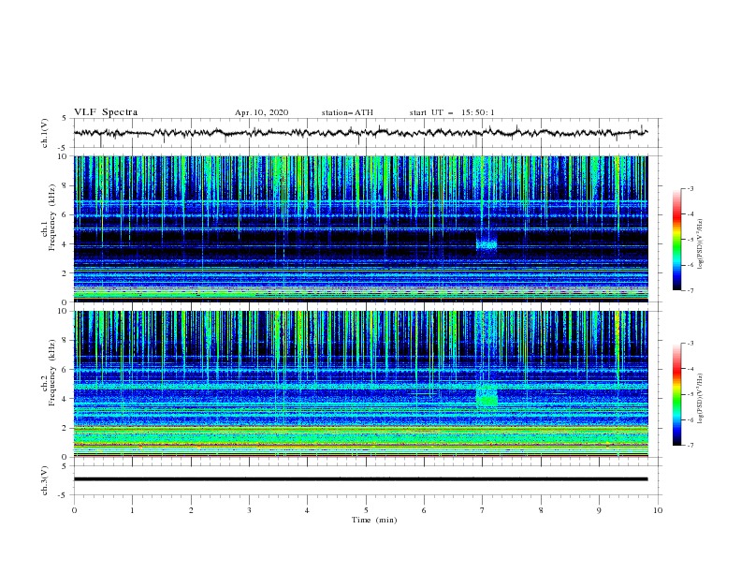
Task: Click the "Time (min)" x-axis label
Action: click(374, 520)
